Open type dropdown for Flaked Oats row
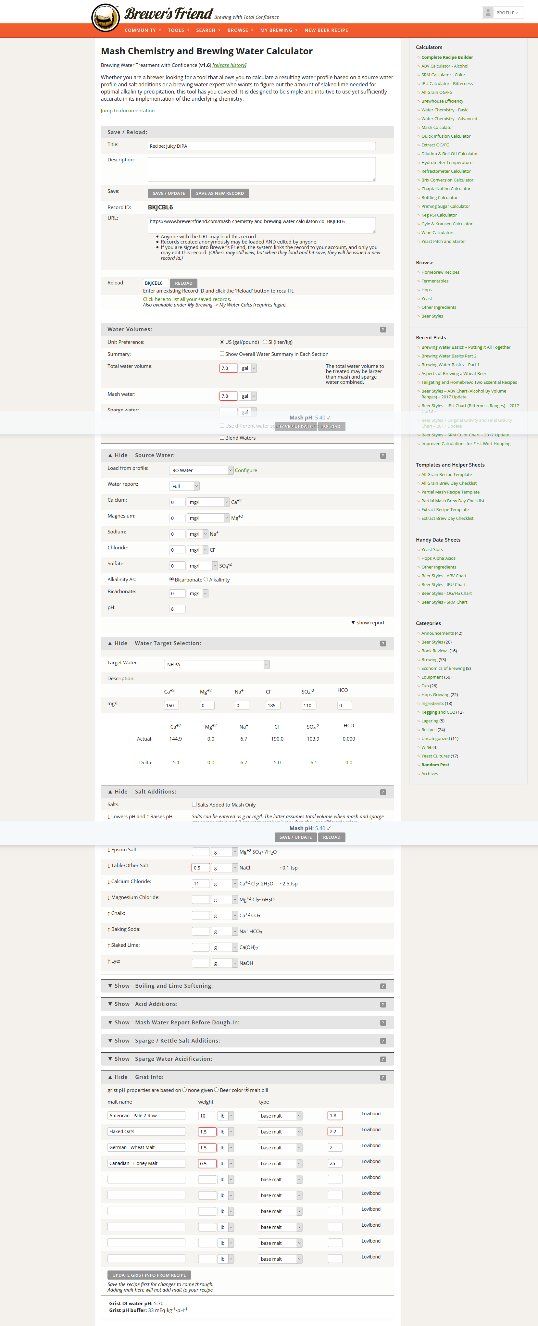The width and height of the screenshot is (538, 1326). coord(280,1132)
